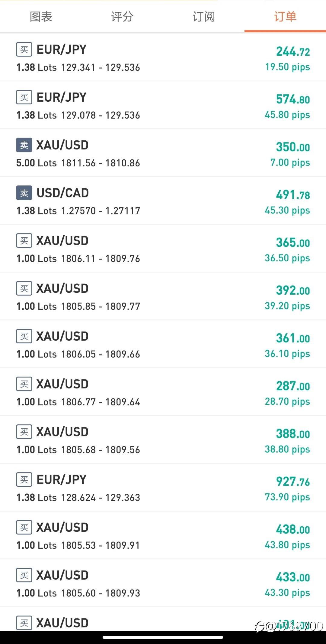Select the 订阅 tab
326x644 pixels.
click(x=204, y=17)
